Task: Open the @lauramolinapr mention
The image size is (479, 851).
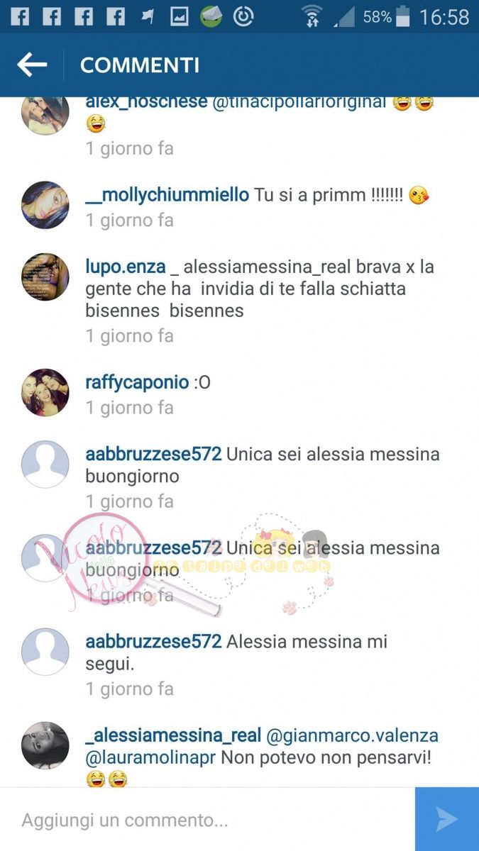Action: coord(150,758)
